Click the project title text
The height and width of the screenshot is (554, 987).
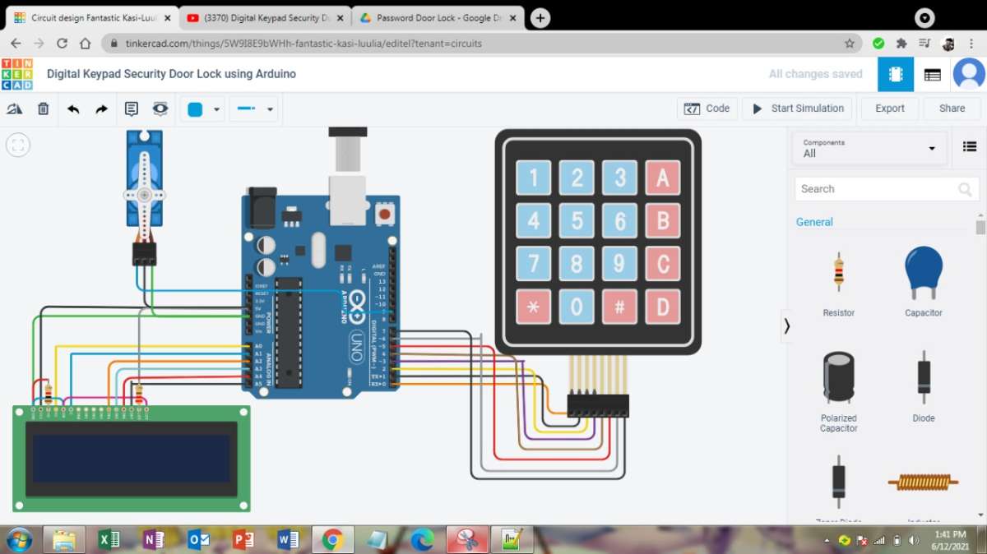tap(171, 74)
